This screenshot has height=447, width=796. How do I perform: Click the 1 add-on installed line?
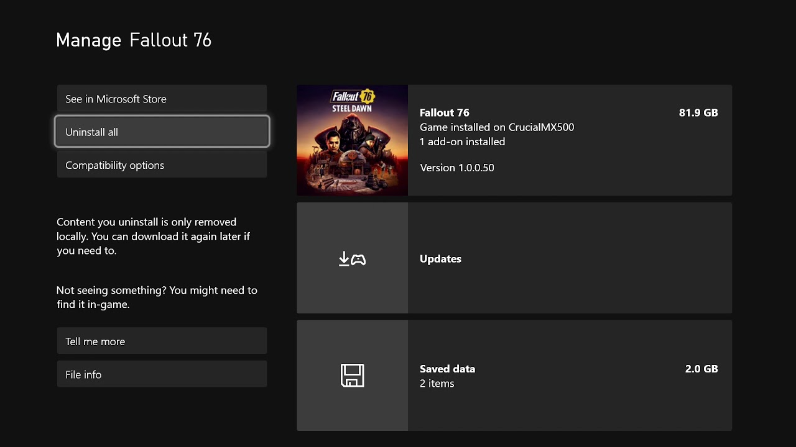click(x=462, y=142)
